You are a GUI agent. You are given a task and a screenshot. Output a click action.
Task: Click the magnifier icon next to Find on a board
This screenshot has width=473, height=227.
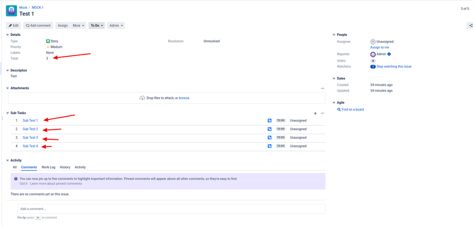point(339,109)
